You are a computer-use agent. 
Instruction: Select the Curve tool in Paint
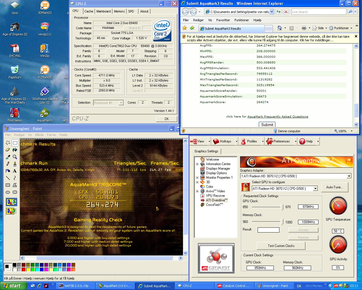[15, 178]
